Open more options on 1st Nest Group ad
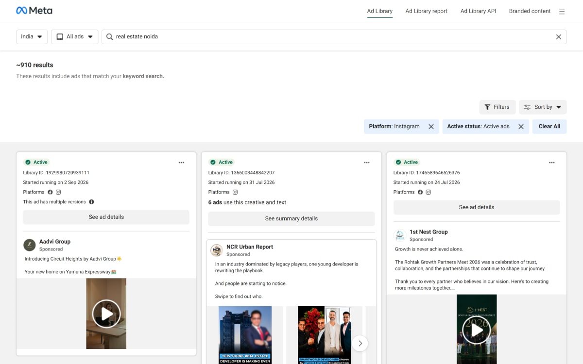This screenshot has width=583, height=364. pyautogui.click(x=552, y=163)
